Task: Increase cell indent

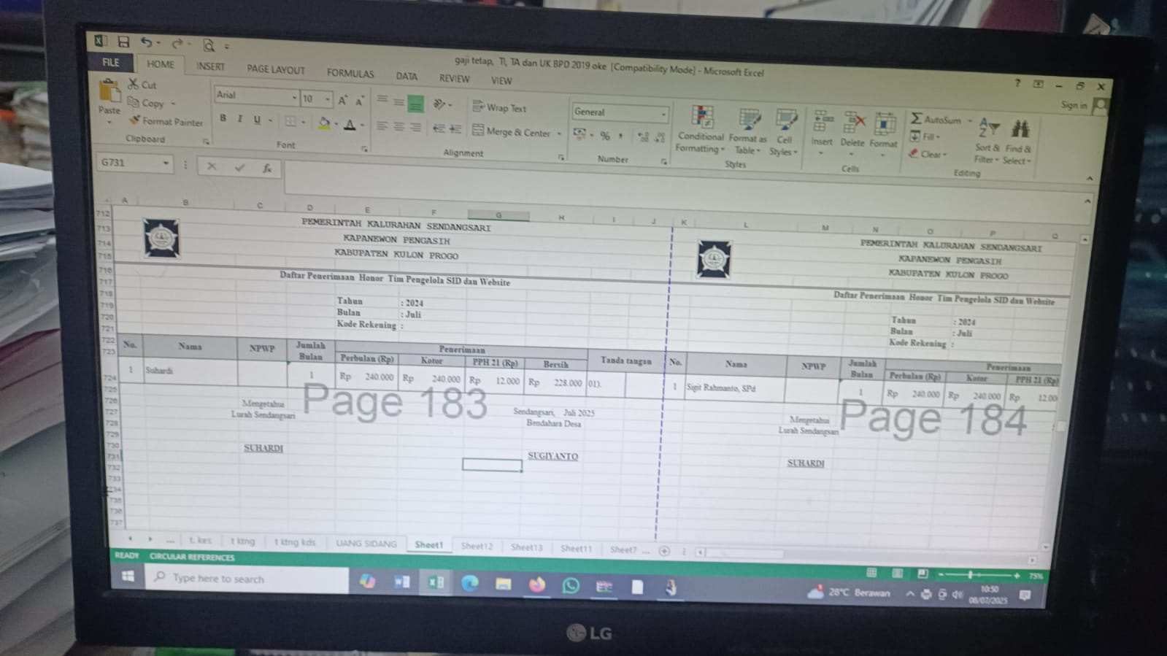Action: coord(455,129)
